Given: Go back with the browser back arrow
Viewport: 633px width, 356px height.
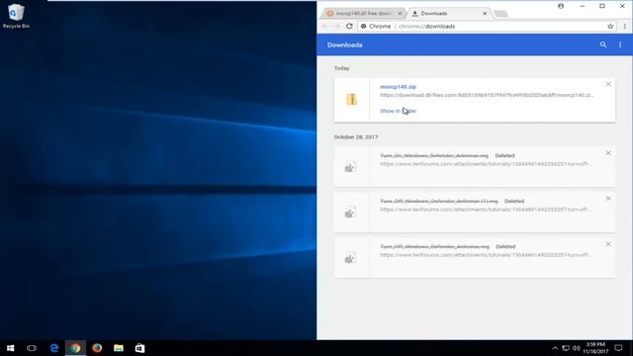Looking at the screenshot, I should 325,26.
